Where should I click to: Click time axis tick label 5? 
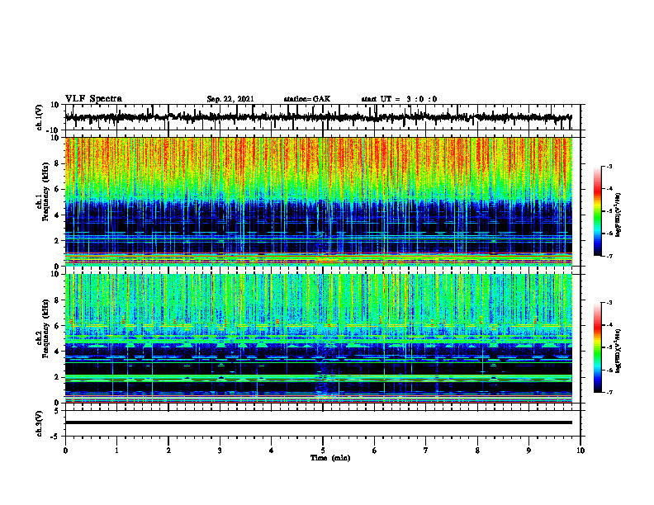(323, 451)
